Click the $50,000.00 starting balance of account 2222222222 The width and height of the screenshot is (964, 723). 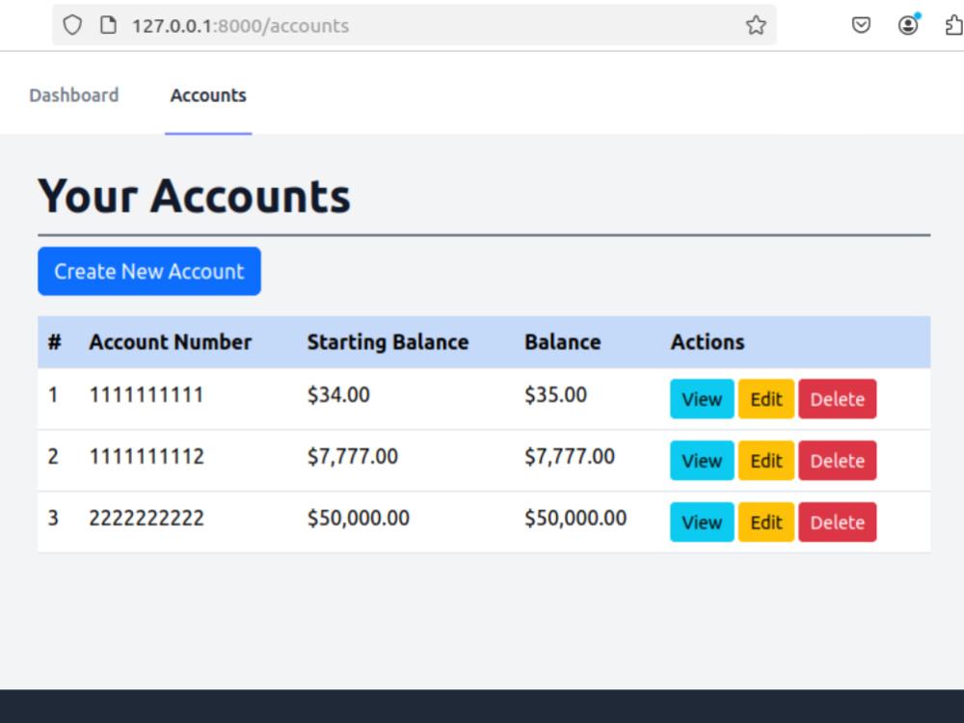click(x=359, y=518)
